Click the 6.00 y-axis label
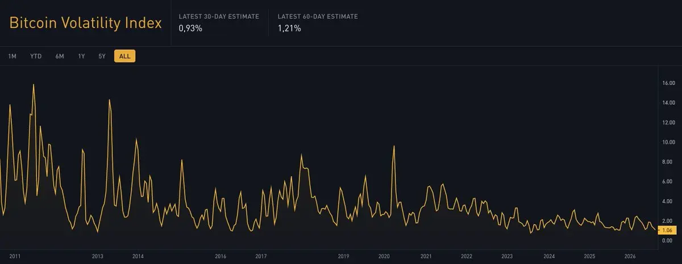The width and height of the screenshot is (682, 264). 668,181
